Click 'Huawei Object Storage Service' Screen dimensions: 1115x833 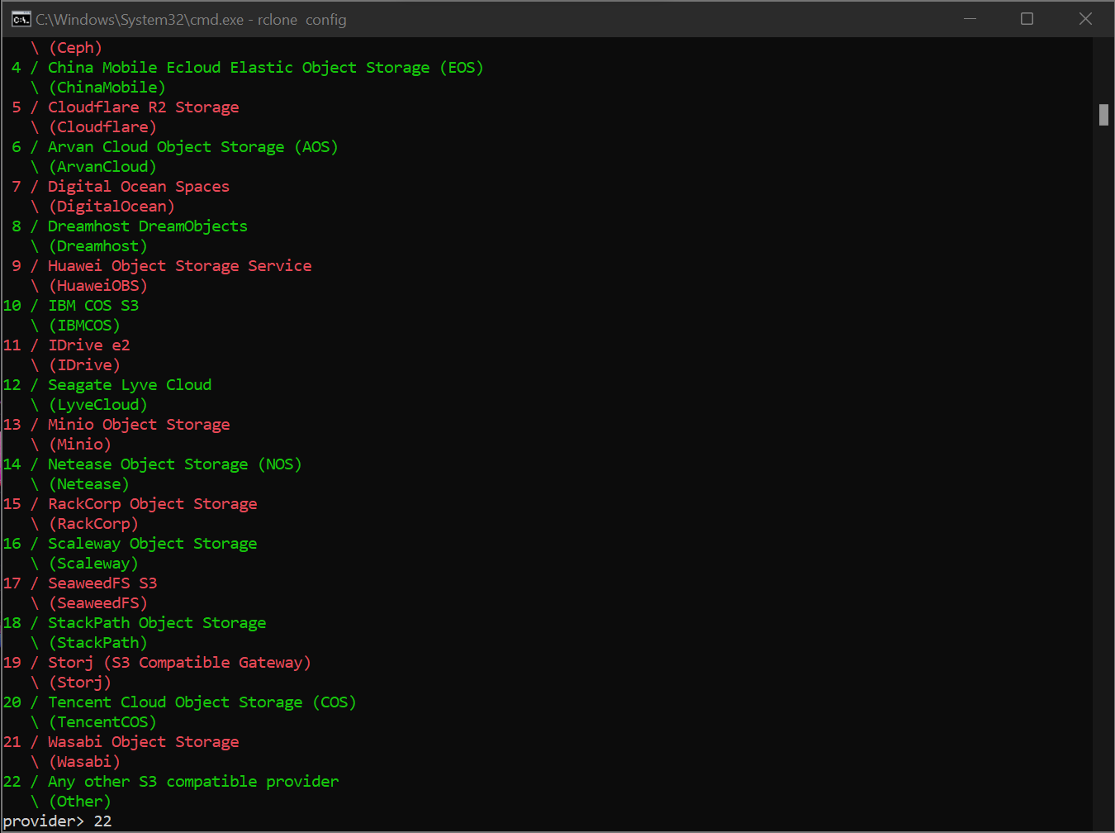pyautogui.click(x=180, y=266)
